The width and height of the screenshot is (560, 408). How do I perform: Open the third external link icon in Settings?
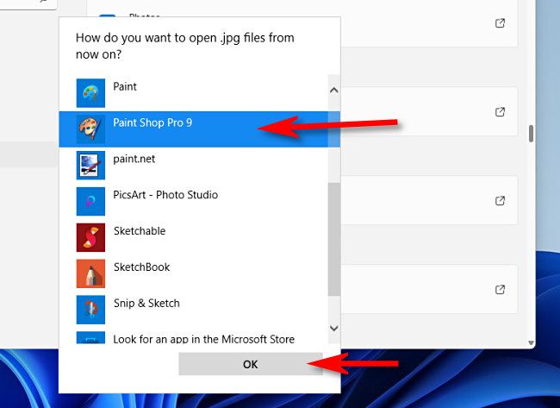[x=500, y=201]
